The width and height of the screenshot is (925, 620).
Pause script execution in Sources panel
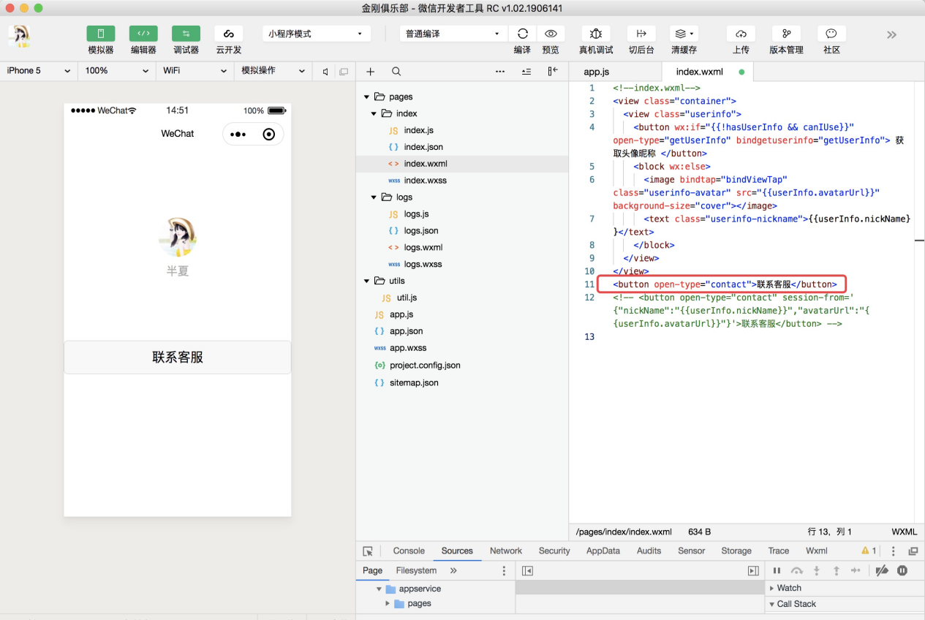(x=777, y=571)
